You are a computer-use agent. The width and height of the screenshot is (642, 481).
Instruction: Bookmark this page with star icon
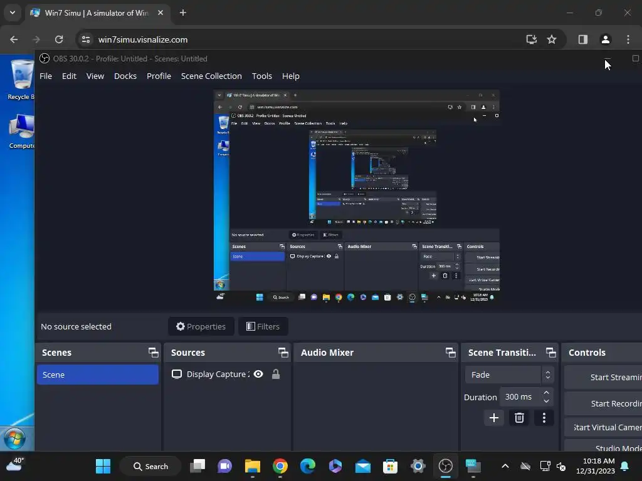coord(552,39)
